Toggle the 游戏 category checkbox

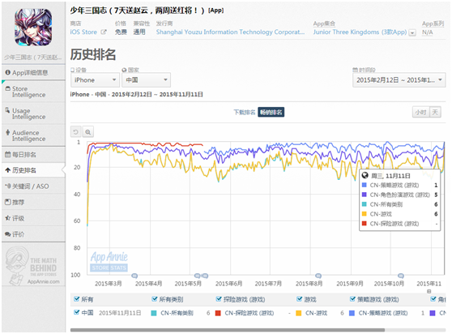coord(300,299)
